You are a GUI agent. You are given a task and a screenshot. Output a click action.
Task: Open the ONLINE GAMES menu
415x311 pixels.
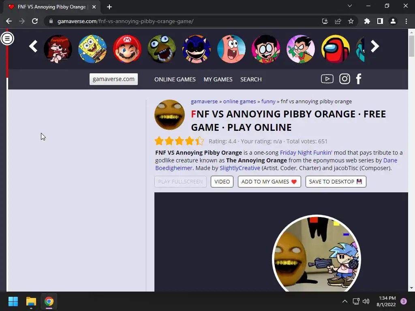175,79
